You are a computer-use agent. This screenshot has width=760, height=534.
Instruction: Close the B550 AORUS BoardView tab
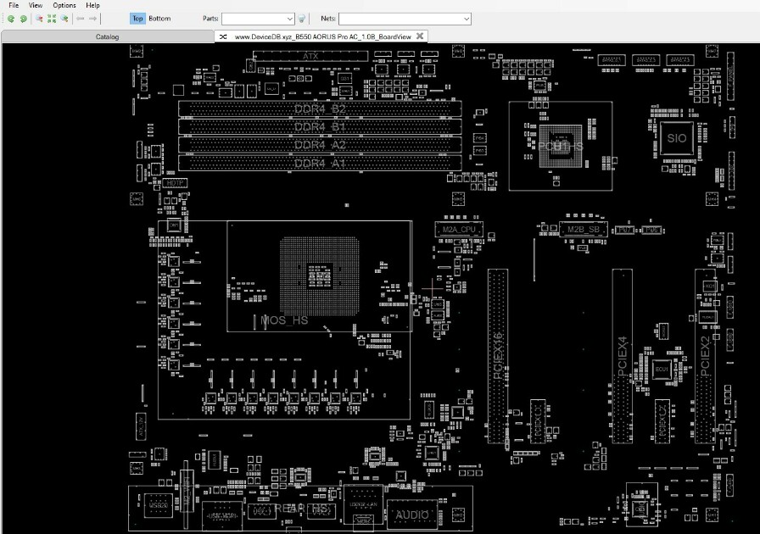click(420, 36)
